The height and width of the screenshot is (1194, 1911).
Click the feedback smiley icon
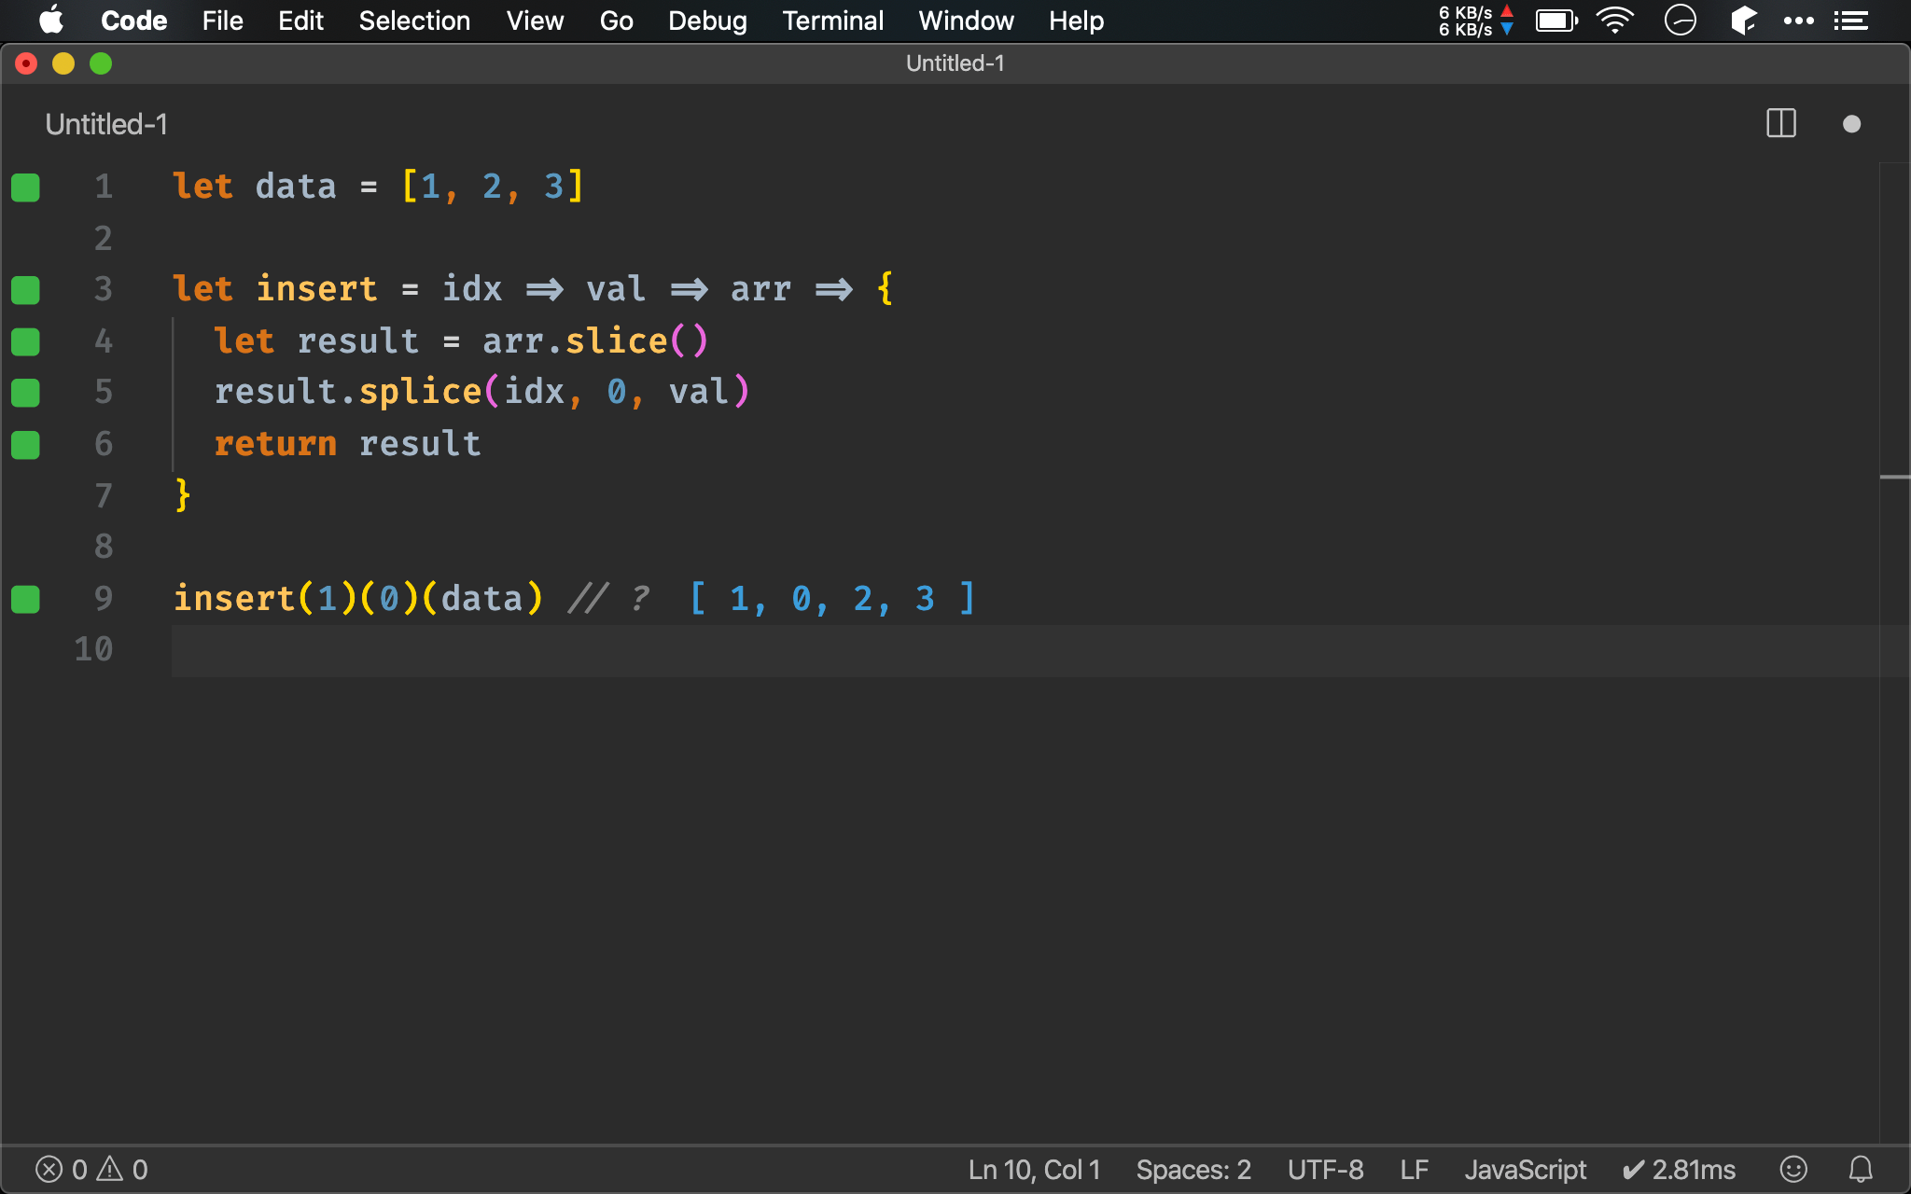1793,1169
